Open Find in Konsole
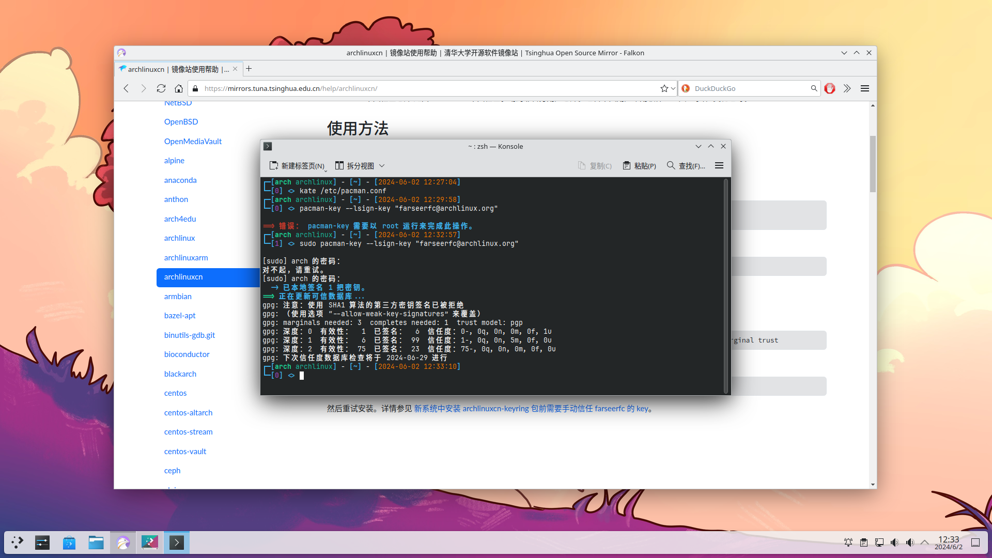Viewport: 992px width, 558px height. [x=686, y=166]
